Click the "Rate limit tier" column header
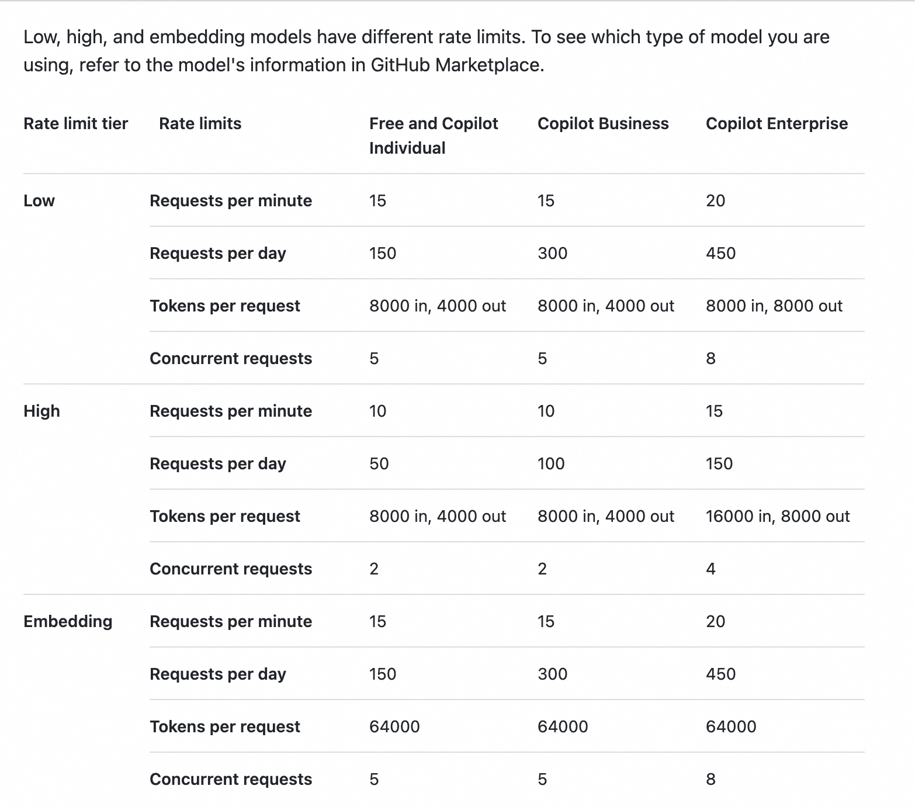The width and height of the screenshot is (915, 810). coord(75,123)
